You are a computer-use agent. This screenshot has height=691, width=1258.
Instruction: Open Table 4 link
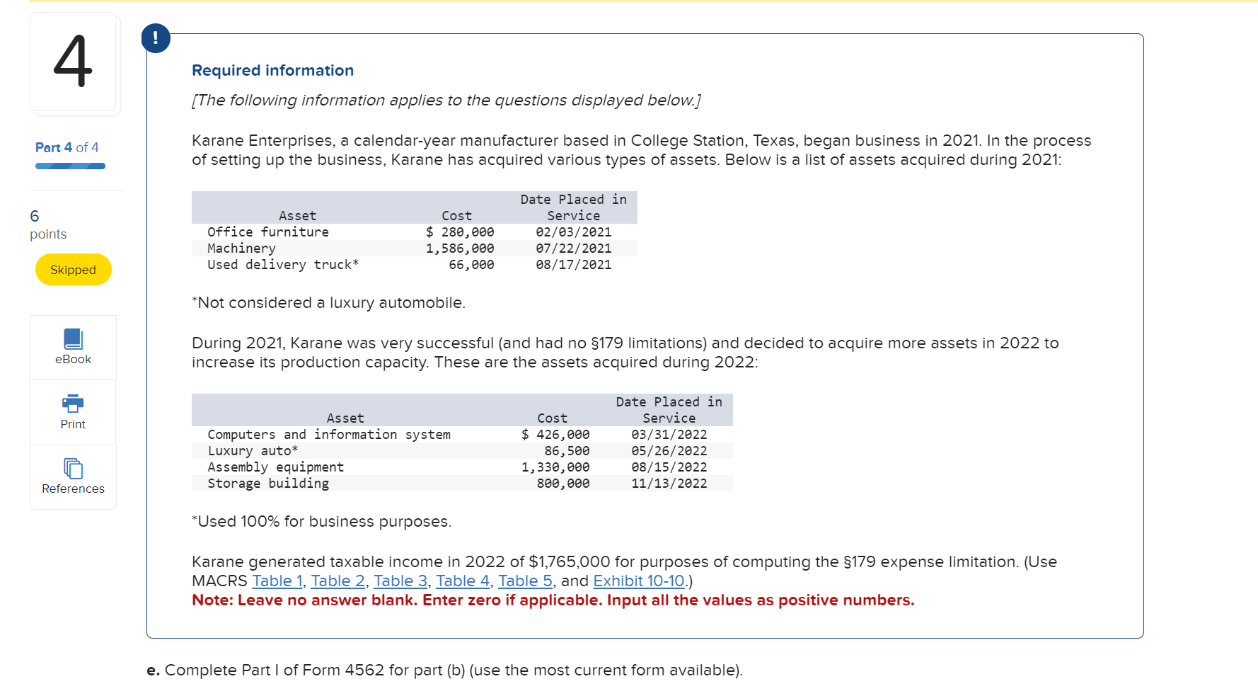coord(462,581)
